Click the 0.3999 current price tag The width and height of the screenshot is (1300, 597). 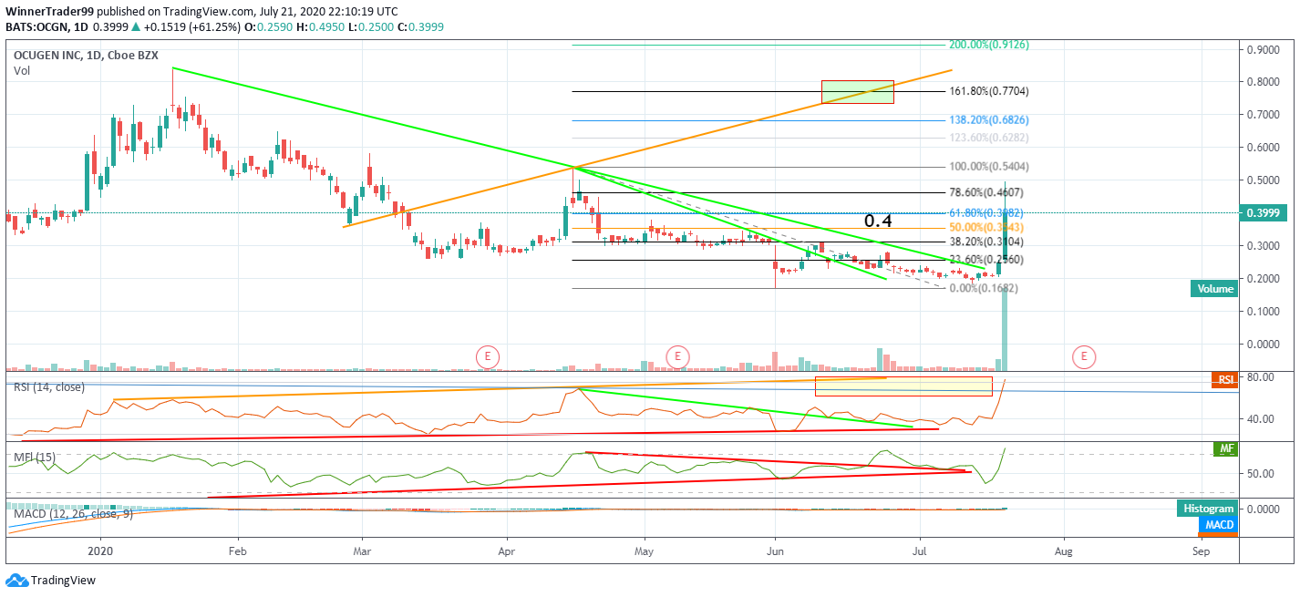click(1263, 212)
